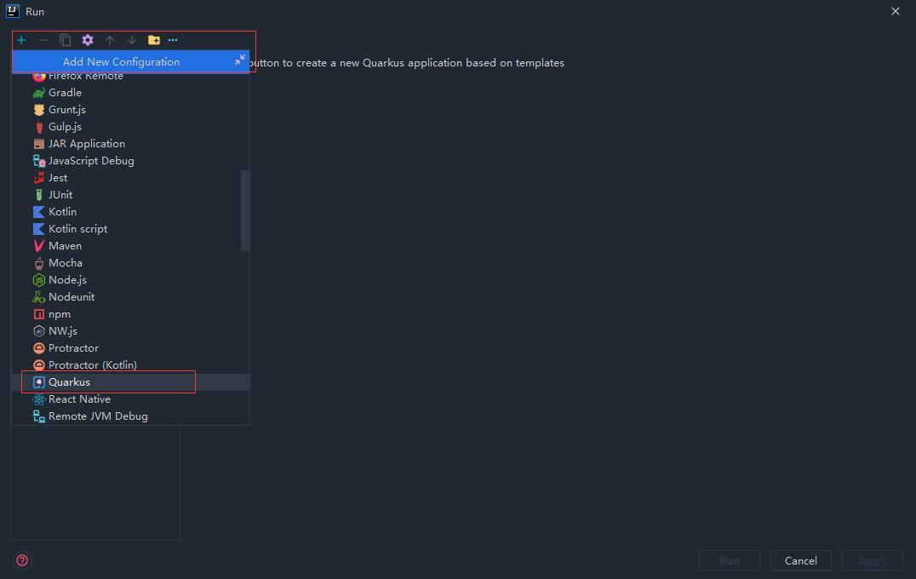Screen dimensions: 916x579
Task: Choose Remote JVM Debug from the list
Action: [131, 416]
